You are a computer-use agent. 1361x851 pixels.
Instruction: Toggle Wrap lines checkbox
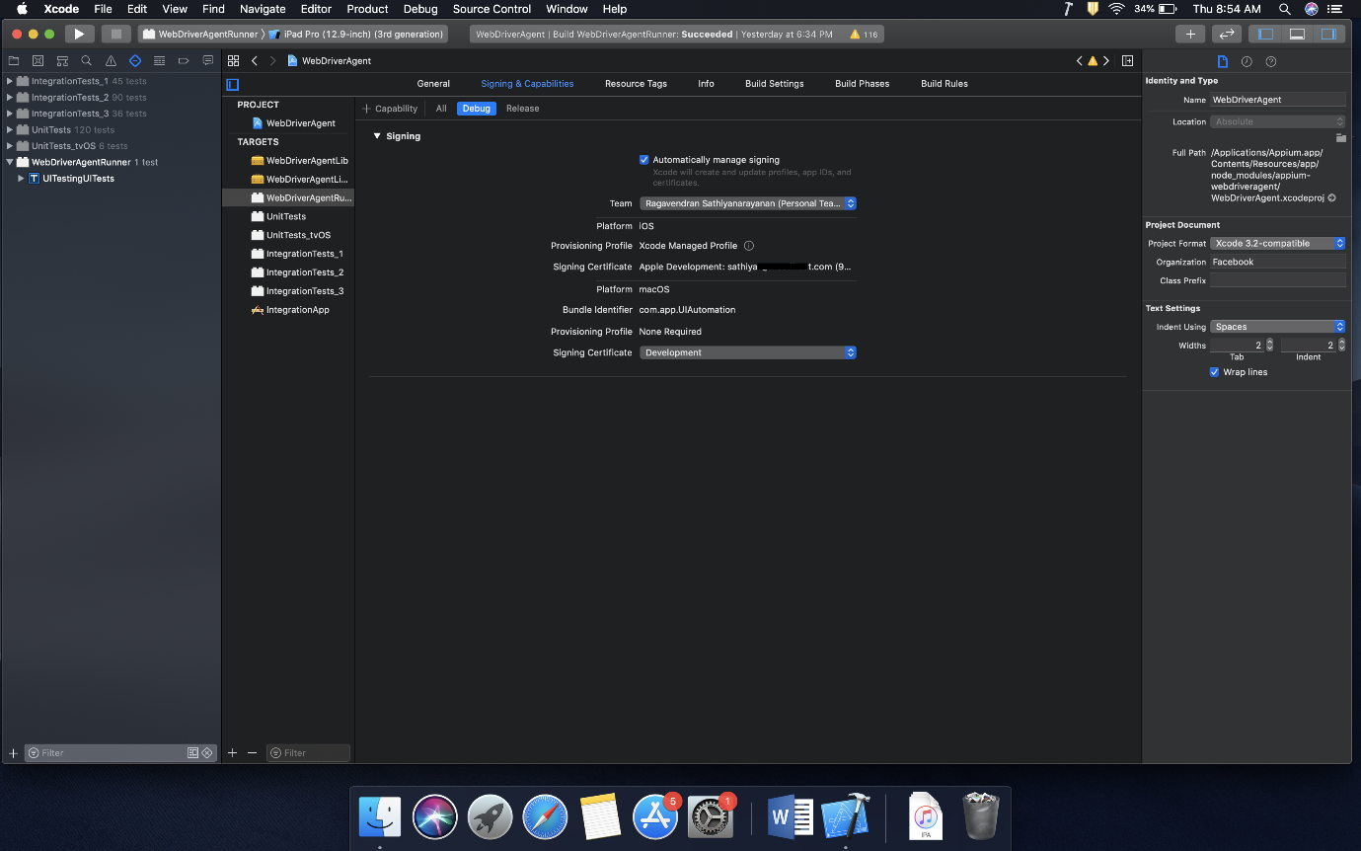pos(1215,372)
